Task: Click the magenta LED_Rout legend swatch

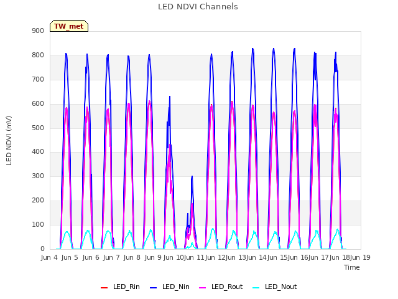Action: pos(203,288)
